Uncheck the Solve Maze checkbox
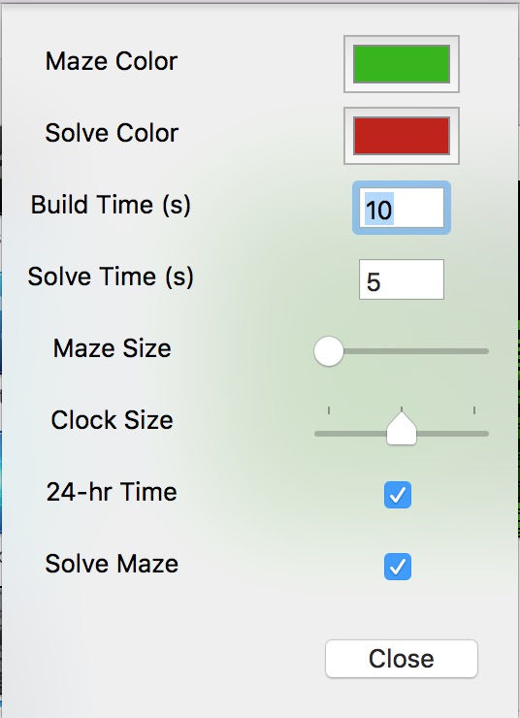The height and width of the screenshot is (718, 520). pos(398,567)
